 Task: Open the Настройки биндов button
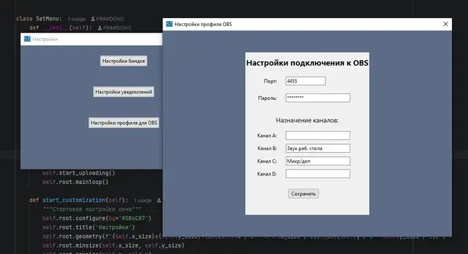click(124, 61)
